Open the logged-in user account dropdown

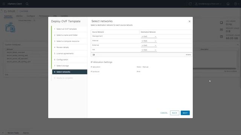pyautogui.click(x=208, y=4)
